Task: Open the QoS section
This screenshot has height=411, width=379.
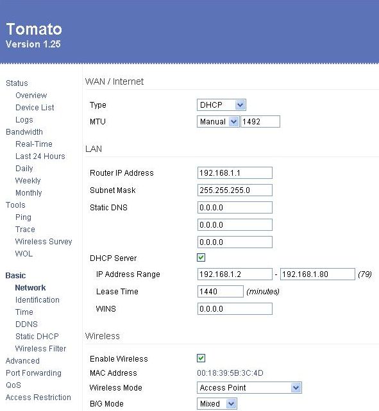Action: (13, 385)
